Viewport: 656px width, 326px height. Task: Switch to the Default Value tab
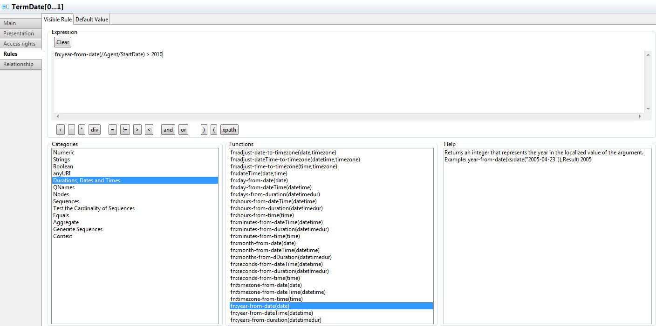92,20
